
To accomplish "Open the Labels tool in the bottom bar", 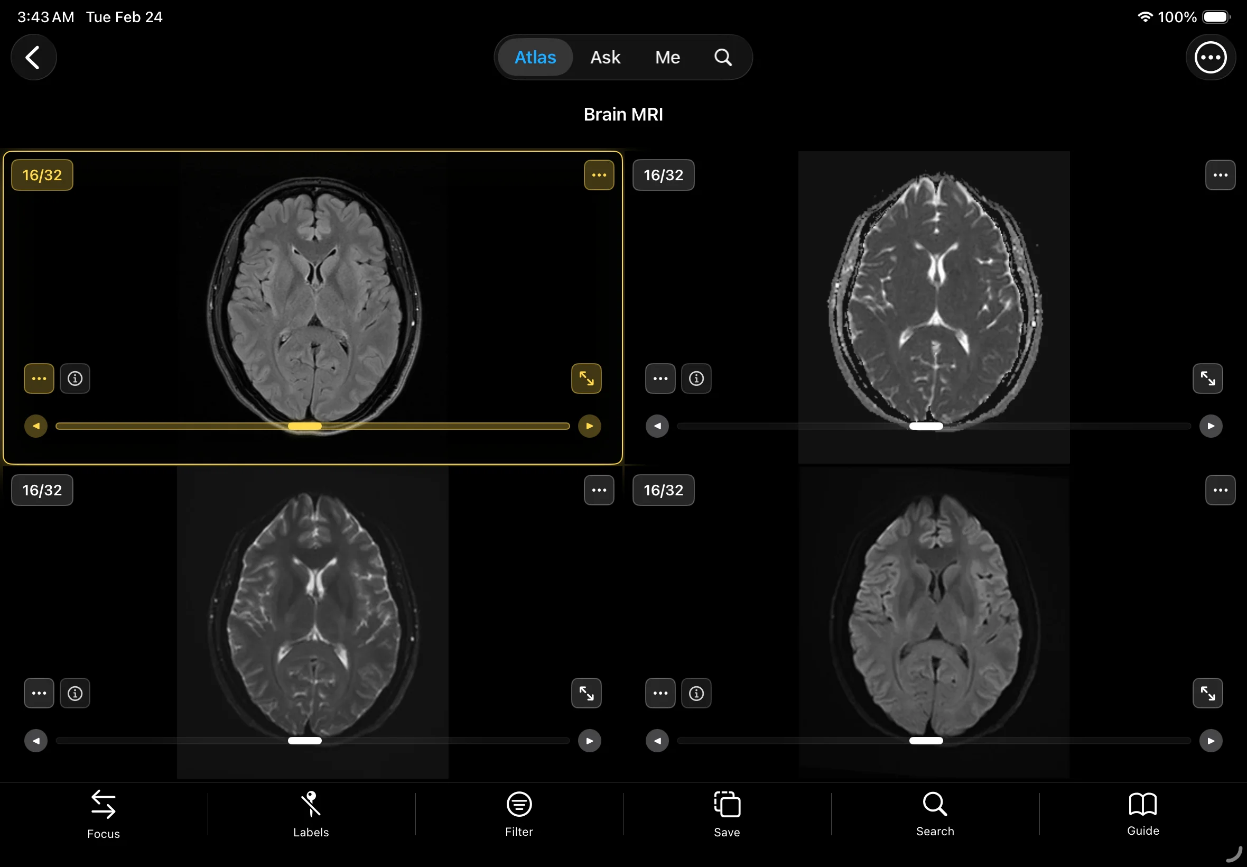I will coord(311,813).
